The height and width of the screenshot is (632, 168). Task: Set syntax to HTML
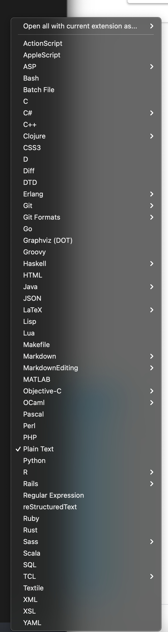click(33, 275)
